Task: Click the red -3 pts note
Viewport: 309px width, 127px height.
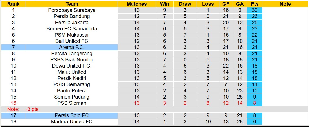Action: [32, 109]
